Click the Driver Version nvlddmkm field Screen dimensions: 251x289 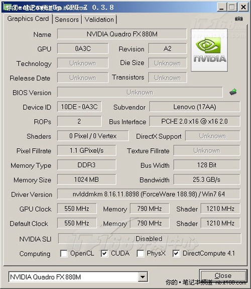(149, 194)
